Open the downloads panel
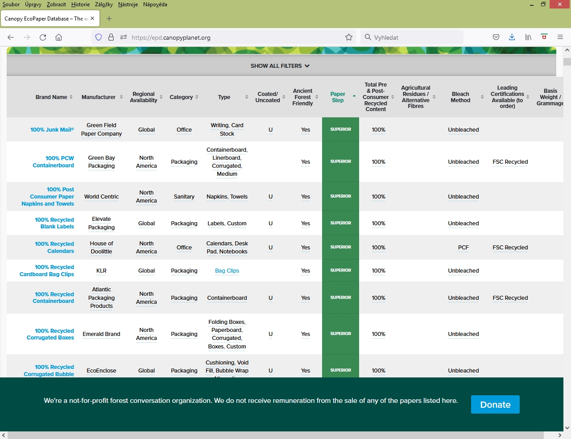 [x=512, y=37]
